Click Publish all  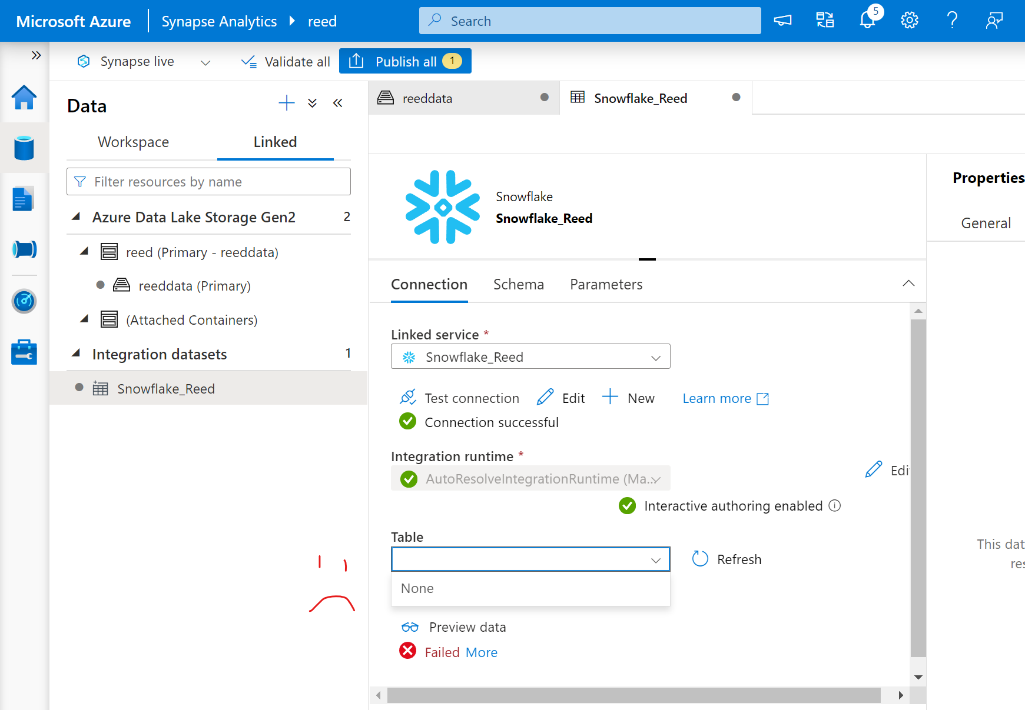click(405, 61)
